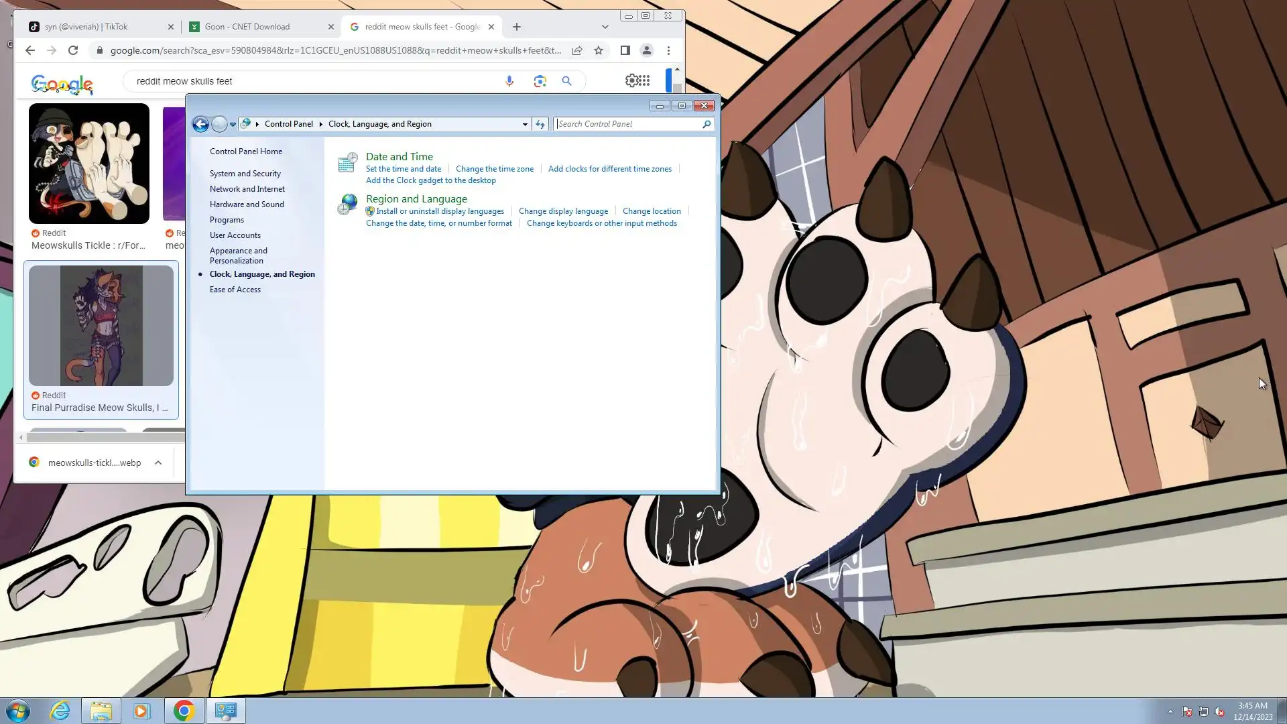
Task: Click the Change keyboards or other input methods link
Action: tap(601, 223)
